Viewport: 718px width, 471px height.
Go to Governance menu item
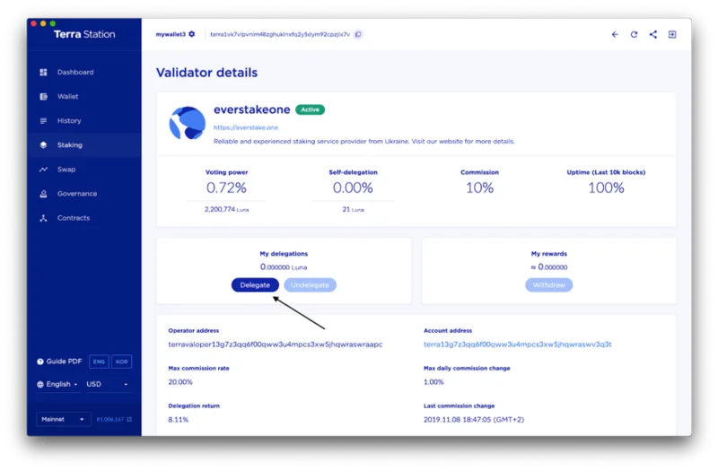pyautogui.click(x=77, y=194)
